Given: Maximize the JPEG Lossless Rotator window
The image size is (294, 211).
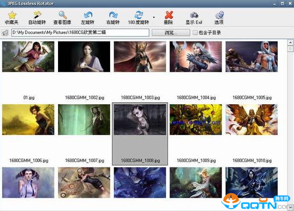Looking at the screenshot, I should click(282, 3).
